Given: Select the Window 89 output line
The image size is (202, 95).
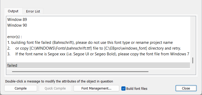Looking at the screenshot, I should click(x=98, y=20).
